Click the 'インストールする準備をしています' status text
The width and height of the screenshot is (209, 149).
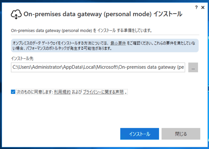click(x=81, y=31)
